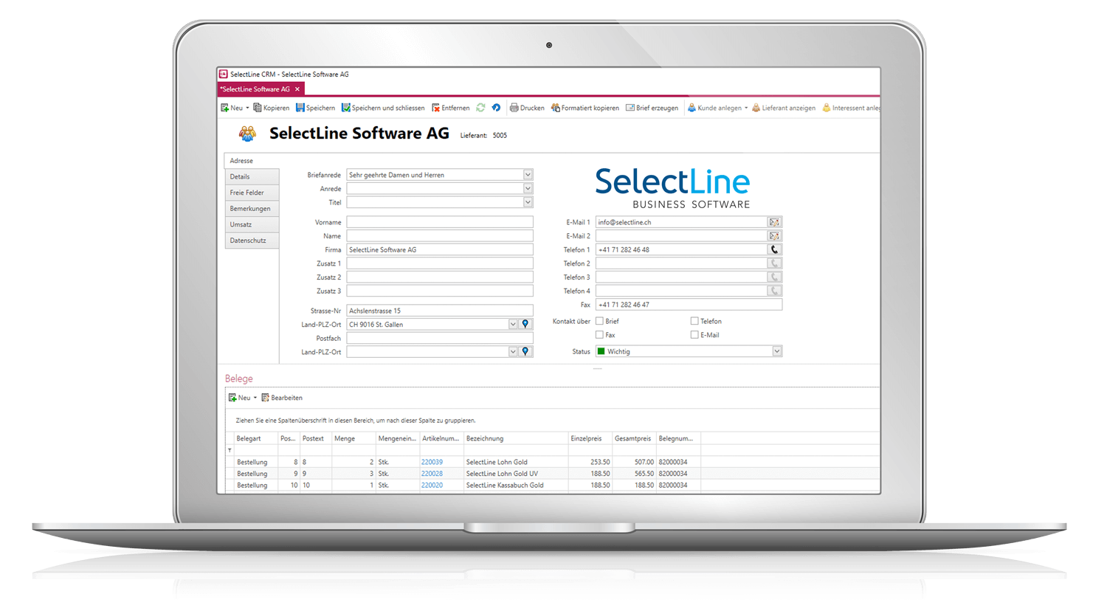Expand the Briefanrede dropdown

pos(528,175)
